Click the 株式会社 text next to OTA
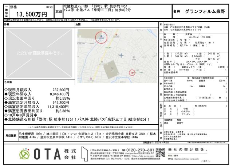 click(x=70, y=154)
